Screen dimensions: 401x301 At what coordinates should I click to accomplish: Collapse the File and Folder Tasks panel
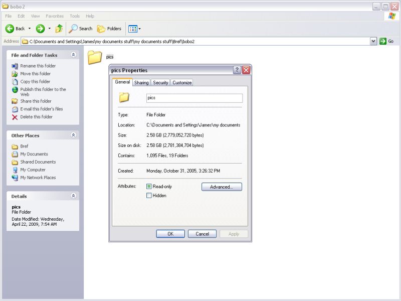(73, 55)
